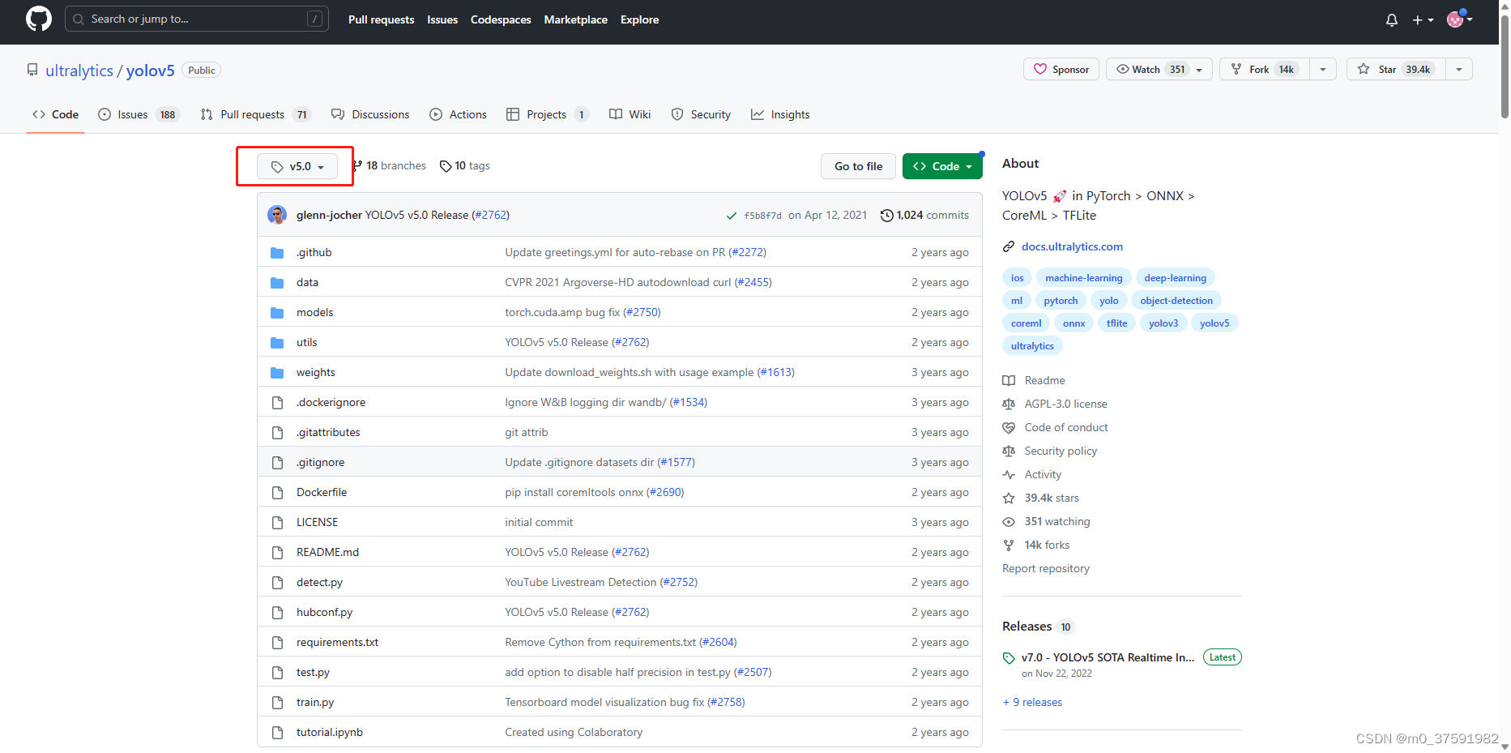Click the file icon beside .dockerignore
The width and height of the screenshot is (1511, 753).
click(277, 402)
